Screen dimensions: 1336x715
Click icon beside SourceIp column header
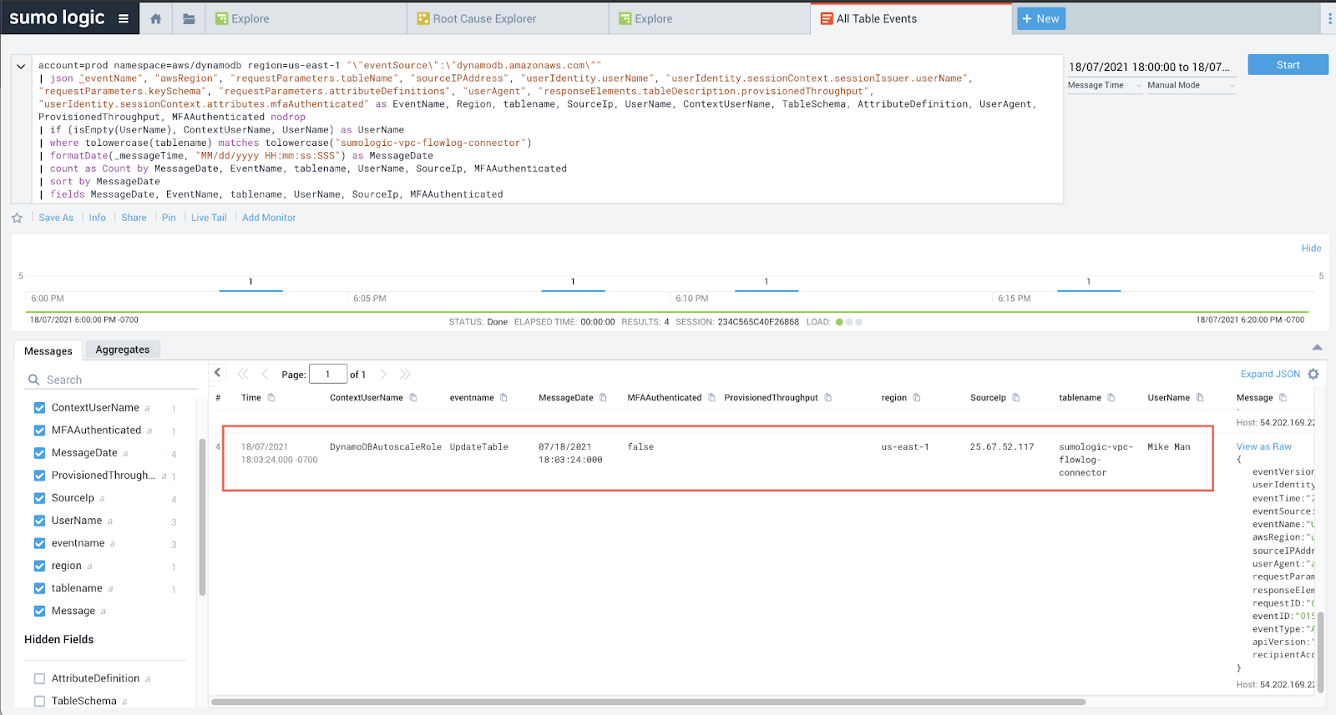click(1016, 398)
